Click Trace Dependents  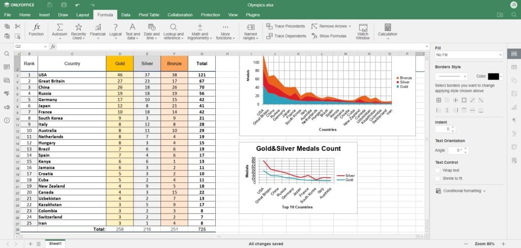tap(286, 36)
